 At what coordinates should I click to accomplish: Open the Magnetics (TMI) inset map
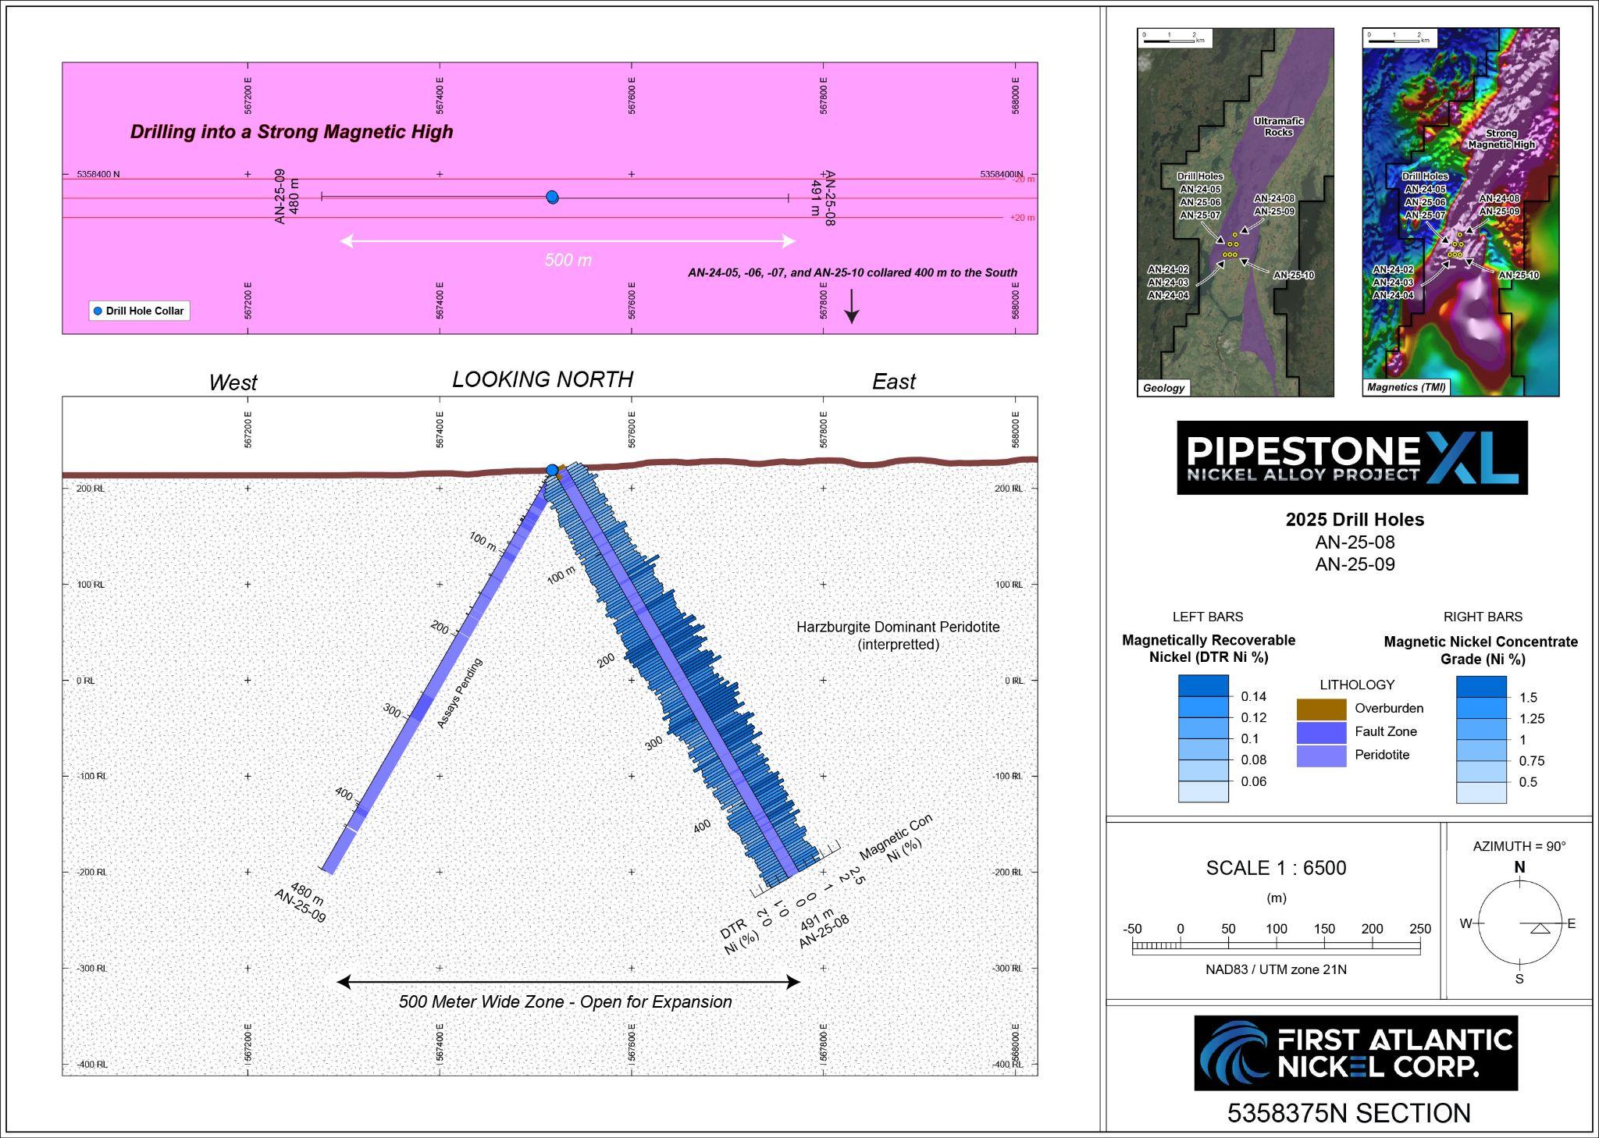click(x=1460, y=212)
